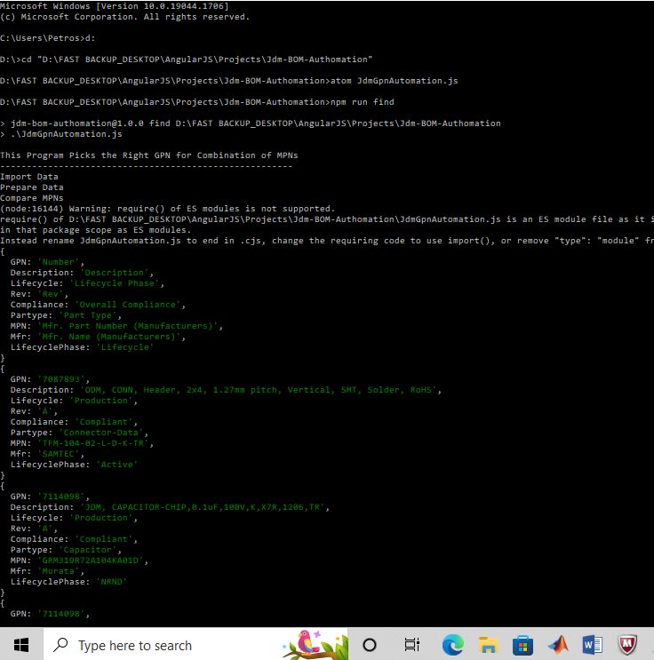The width and height of the screenshot is (654, 660).
Task: Click the Lifecycle: 'Lifecycle Phase' line
Action: (x=87, y=283)
